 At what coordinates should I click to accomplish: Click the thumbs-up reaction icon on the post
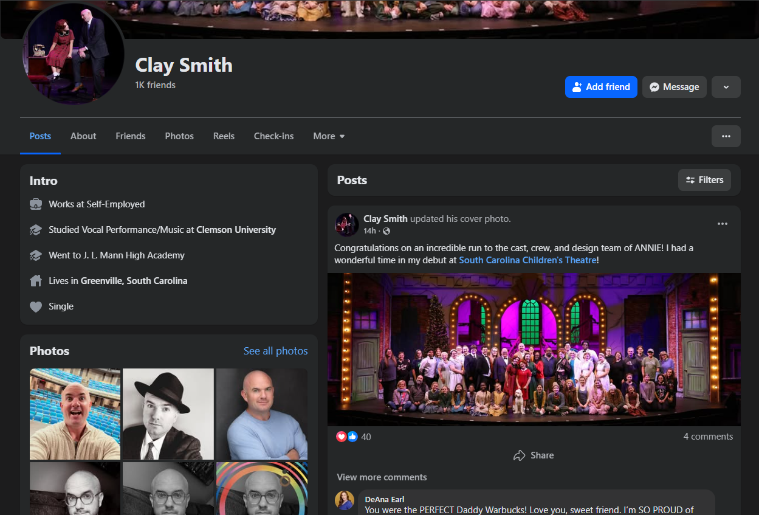coord(352,437)
